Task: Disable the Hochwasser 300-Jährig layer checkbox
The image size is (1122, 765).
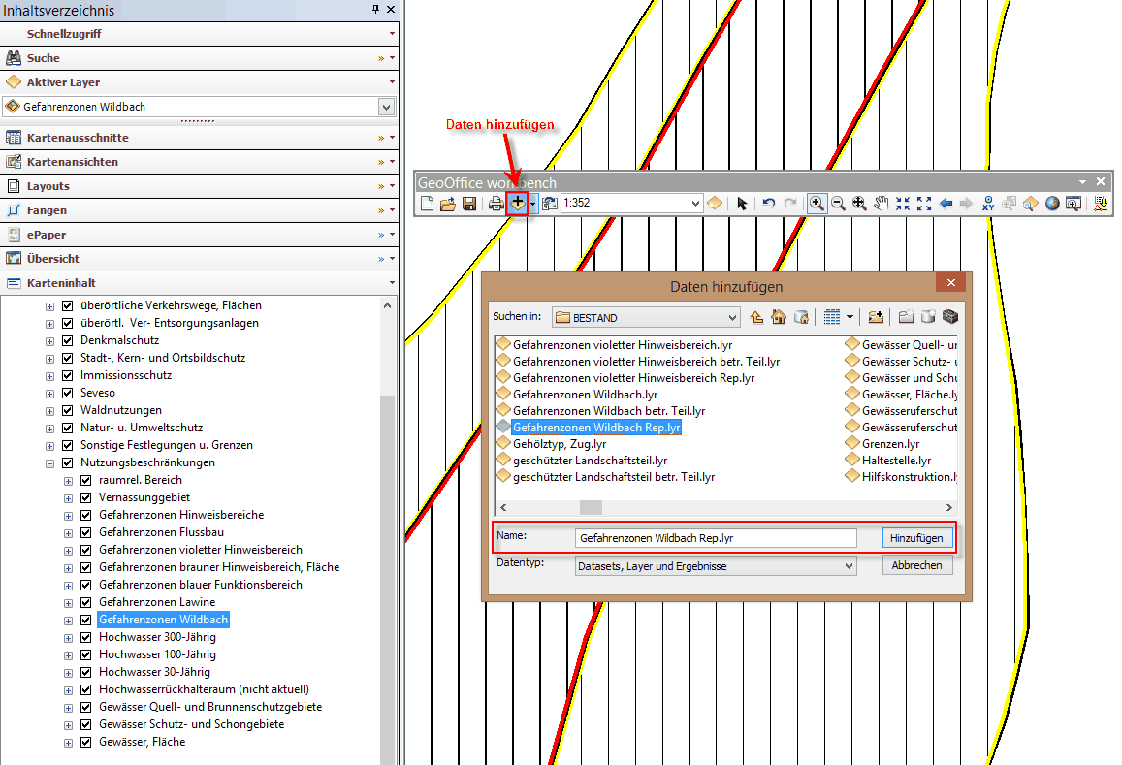Action: (85, 637)
